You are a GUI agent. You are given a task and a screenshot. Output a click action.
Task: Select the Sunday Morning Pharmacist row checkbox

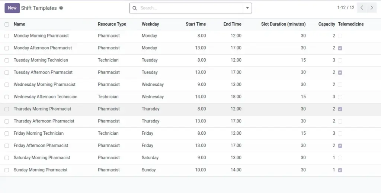click(7, 170)
